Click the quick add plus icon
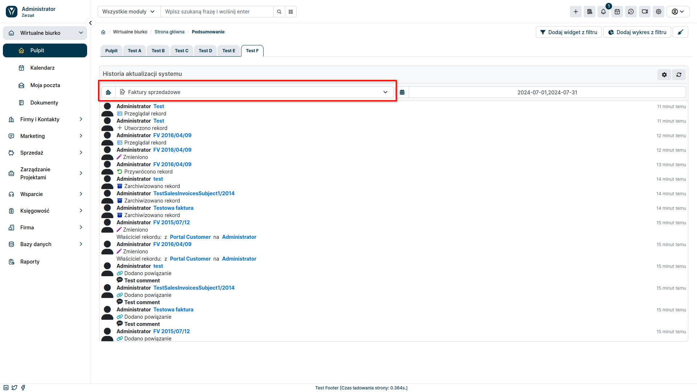Image resolution: width=697 pixels, height=392 pixels. click(x=576, y=12)
